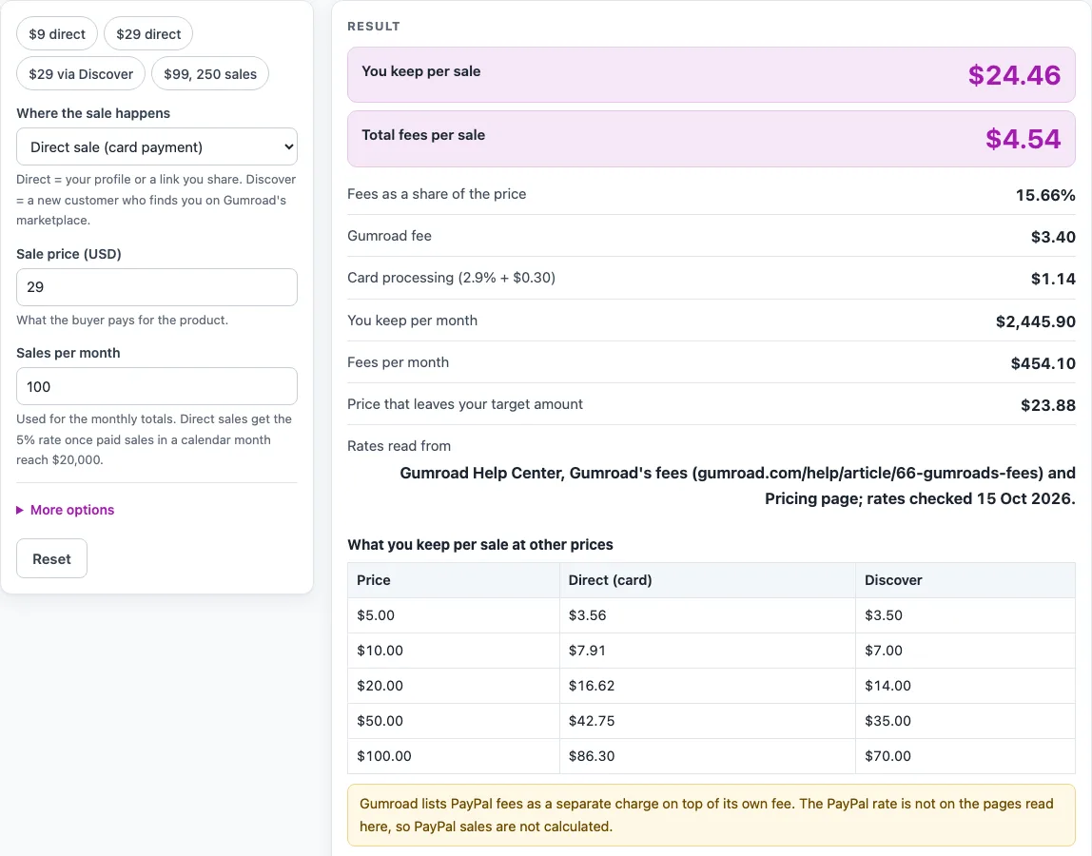Click the $3.56 direct card cell
Image resolution: width=1092 pixels, height=856 pixels.
point(708,615)
